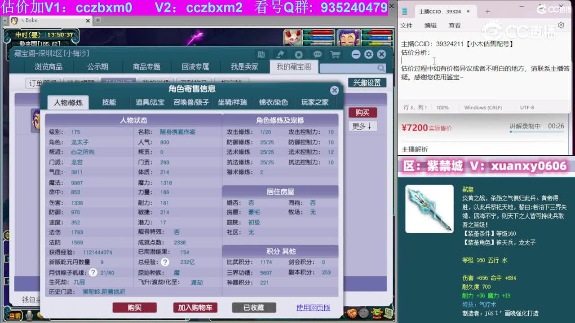Click the 主播解析 label
This screenshot has height=323, width=575.
pyautogui.click(x=415, y=149)
